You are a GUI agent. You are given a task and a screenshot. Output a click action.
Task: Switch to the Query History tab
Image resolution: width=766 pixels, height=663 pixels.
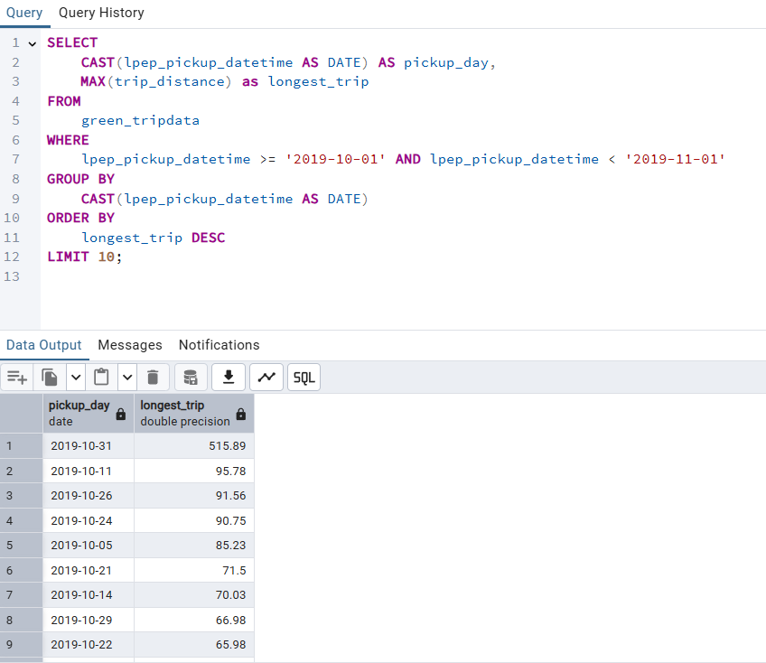tap(101, 13)
